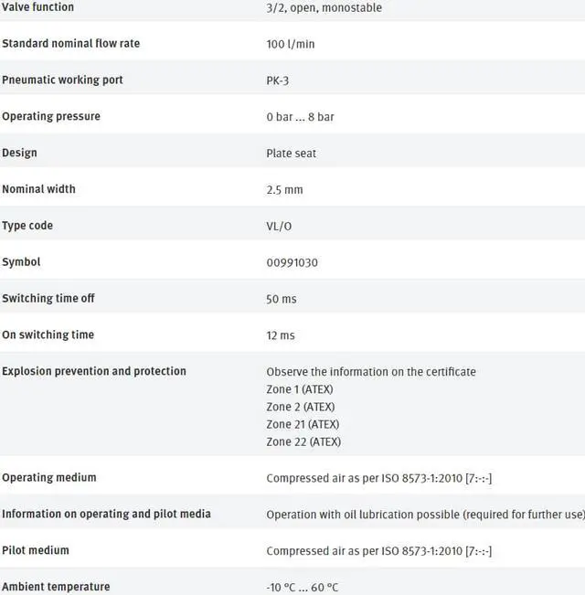This screenshot has width=585, height=595.
Task: Click the Pilot medium label
Action: tap(36, 550)
